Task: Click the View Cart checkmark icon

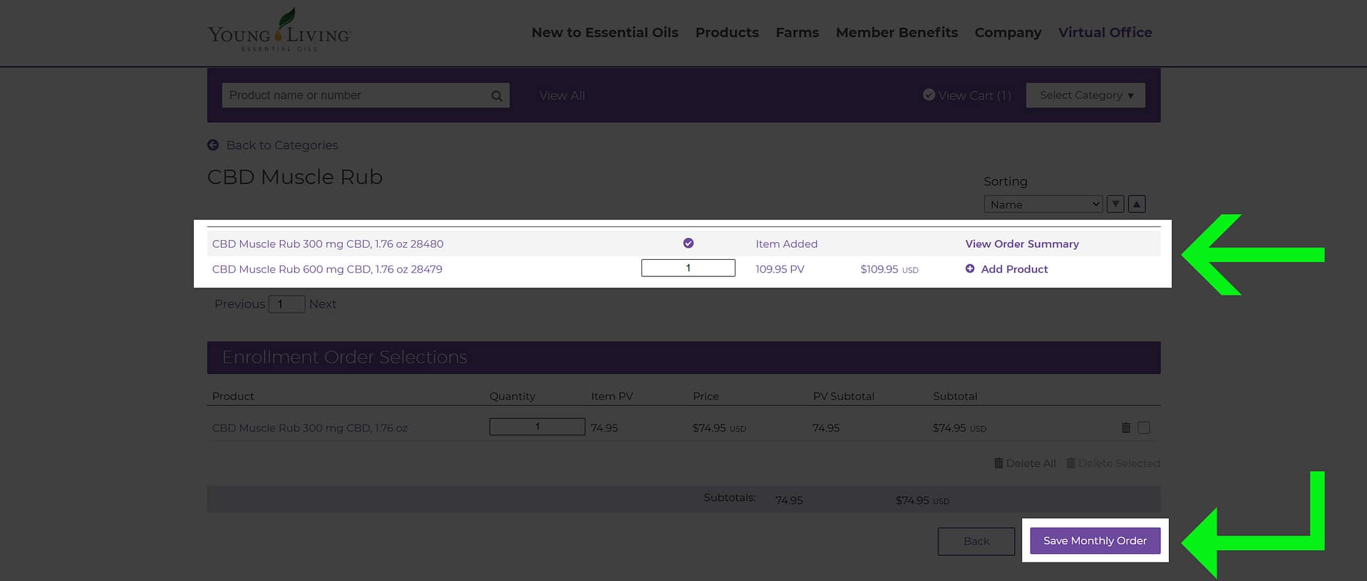Action: click(x=929, y=95)
